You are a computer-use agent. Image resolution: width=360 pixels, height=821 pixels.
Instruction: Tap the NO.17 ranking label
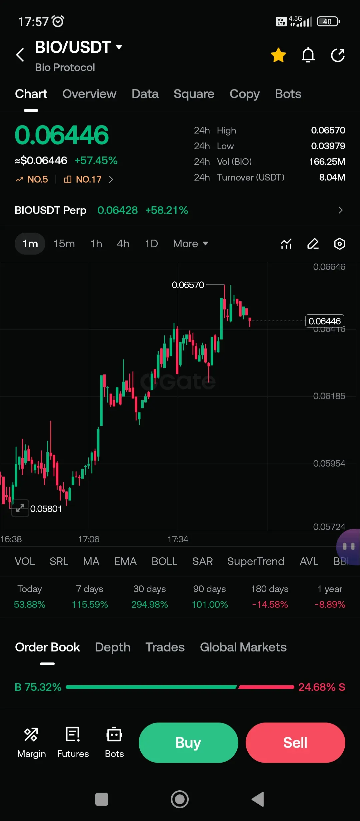tap(83, 179)
